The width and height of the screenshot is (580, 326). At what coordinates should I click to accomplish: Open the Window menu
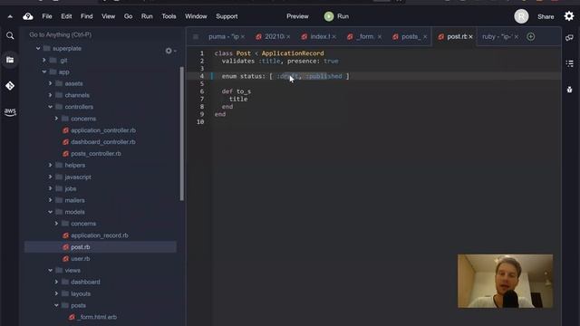(x=196, y=16)
